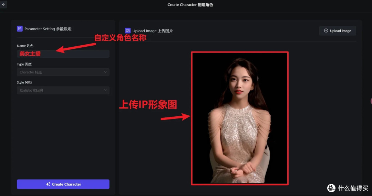372x196 pixels.
Task: Open the Type 类型 dropdown
Action: (x=63, y=72)
